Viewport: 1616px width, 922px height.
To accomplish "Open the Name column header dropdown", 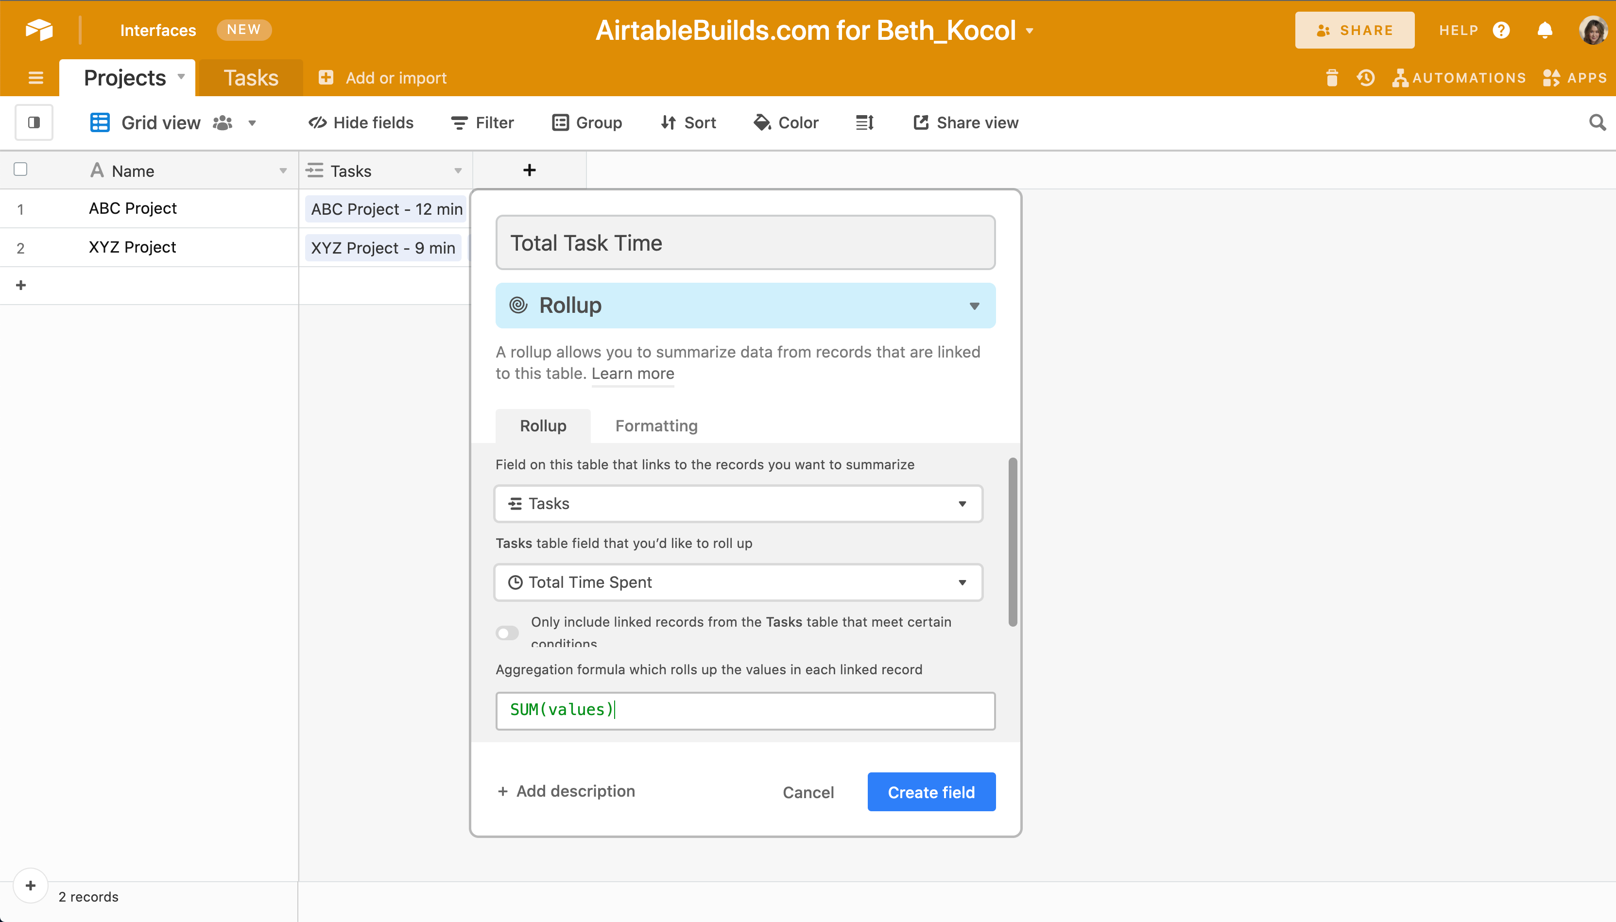I will click(283, 171).
